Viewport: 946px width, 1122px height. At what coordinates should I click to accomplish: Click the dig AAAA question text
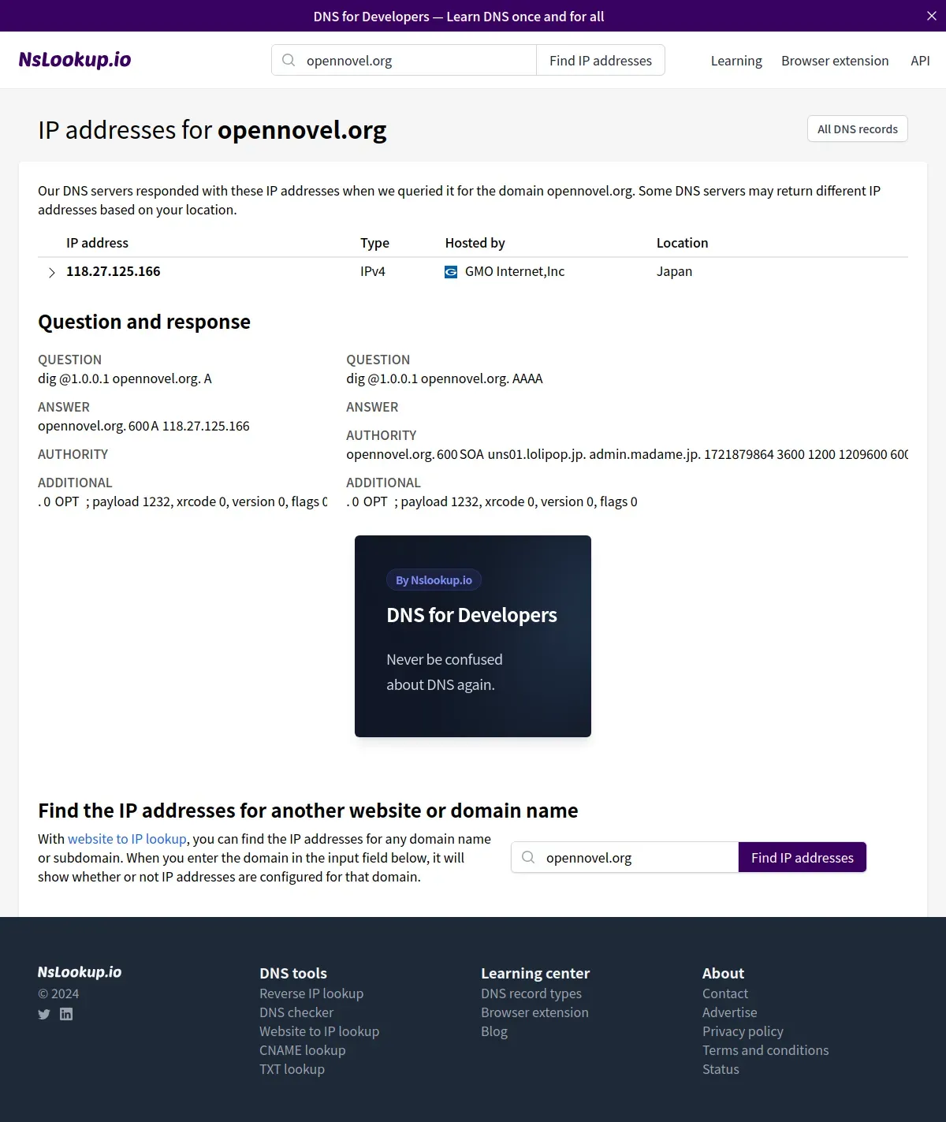point(445,378)
